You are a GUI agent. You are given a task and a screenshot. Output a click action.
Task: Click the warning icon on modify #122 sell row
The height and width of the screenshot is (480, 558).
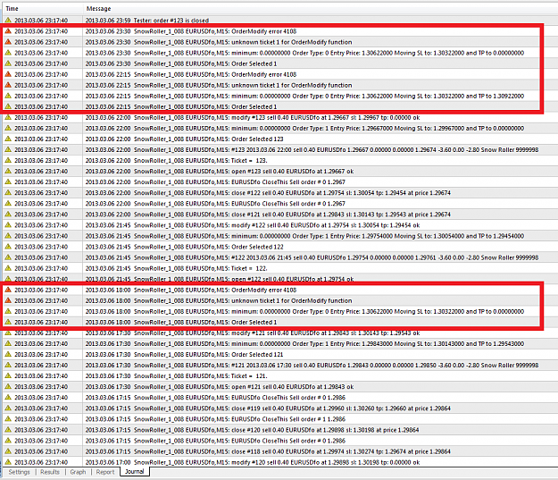pyautogui.click(x=8, y=225)
